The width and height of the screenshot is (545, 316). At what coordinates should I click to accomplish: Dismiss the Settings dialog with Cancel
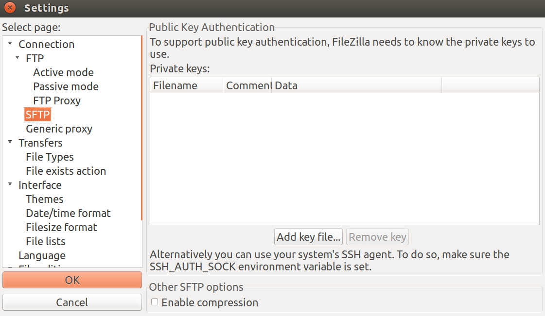(x=71, y=302)
